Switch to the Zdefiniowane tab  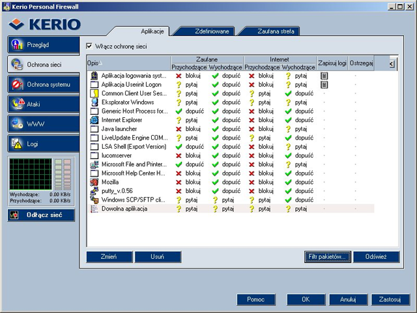click(203, 31)
